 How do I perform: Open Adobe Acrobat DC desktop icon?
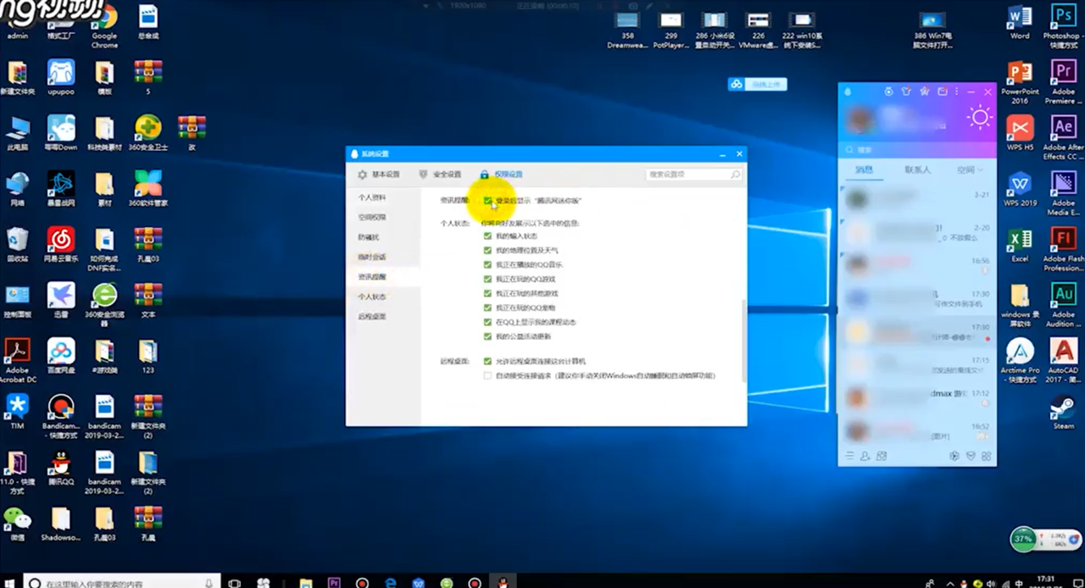tap(17, 361)
